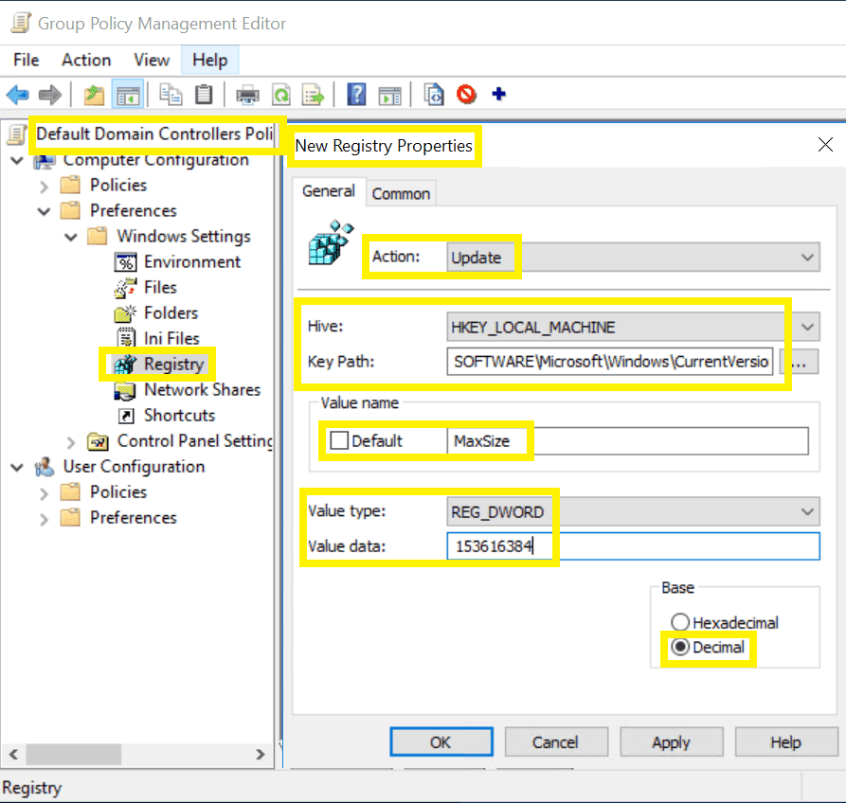Screen dimensions: 846x803
Task: Open the Action menu
Action: coord(86,60)
